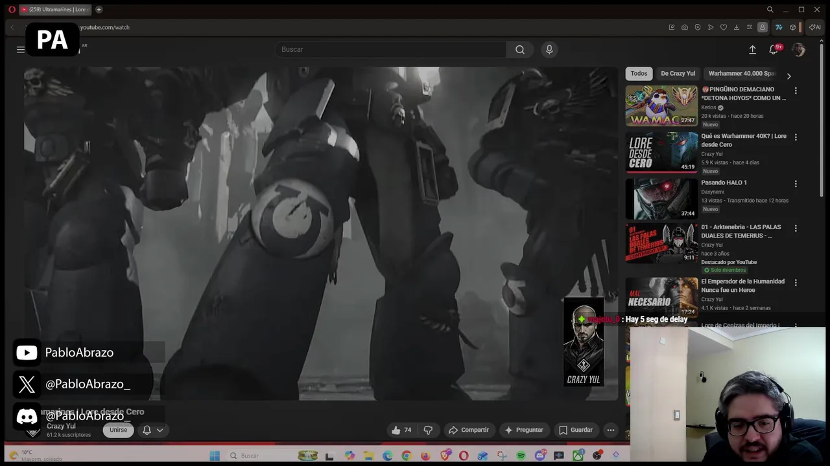Viewport: 830px width, 466px height.
Task: Open the YouTube account avatar menu
Action: (x=798, y=50)
